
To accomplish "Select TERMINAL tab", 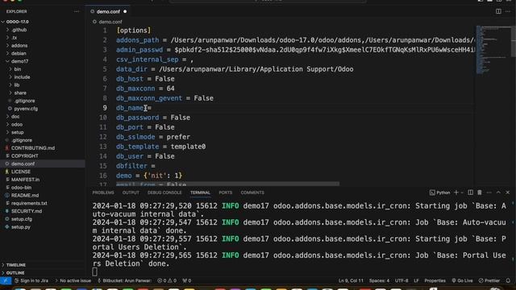I will pyautogui.click(x=200, y=193).
